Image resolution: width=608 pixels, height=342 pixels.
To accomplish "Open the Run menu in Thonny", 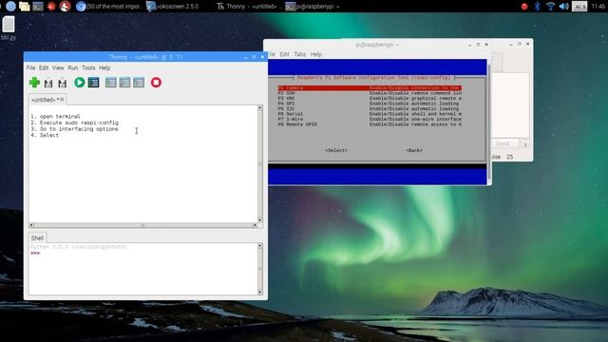I will [x=73, y=67].
